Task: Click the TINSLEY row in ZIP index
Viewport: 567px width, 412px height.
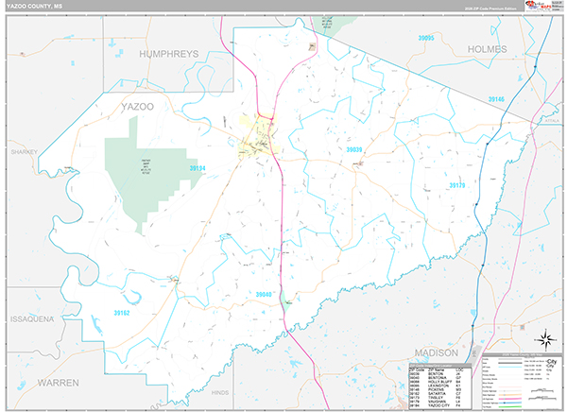Action: (436, 398)
